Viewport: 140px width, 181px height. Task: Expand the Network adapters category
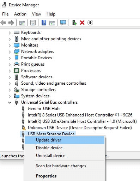(10, 52)
